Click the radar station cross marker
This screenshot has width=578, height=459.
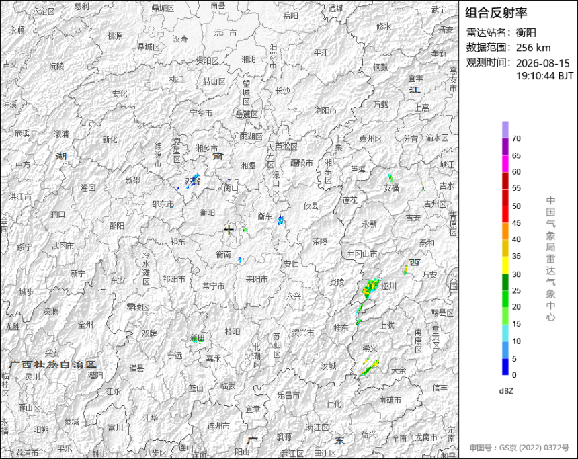pyautogui.click(x=229, y=230)
